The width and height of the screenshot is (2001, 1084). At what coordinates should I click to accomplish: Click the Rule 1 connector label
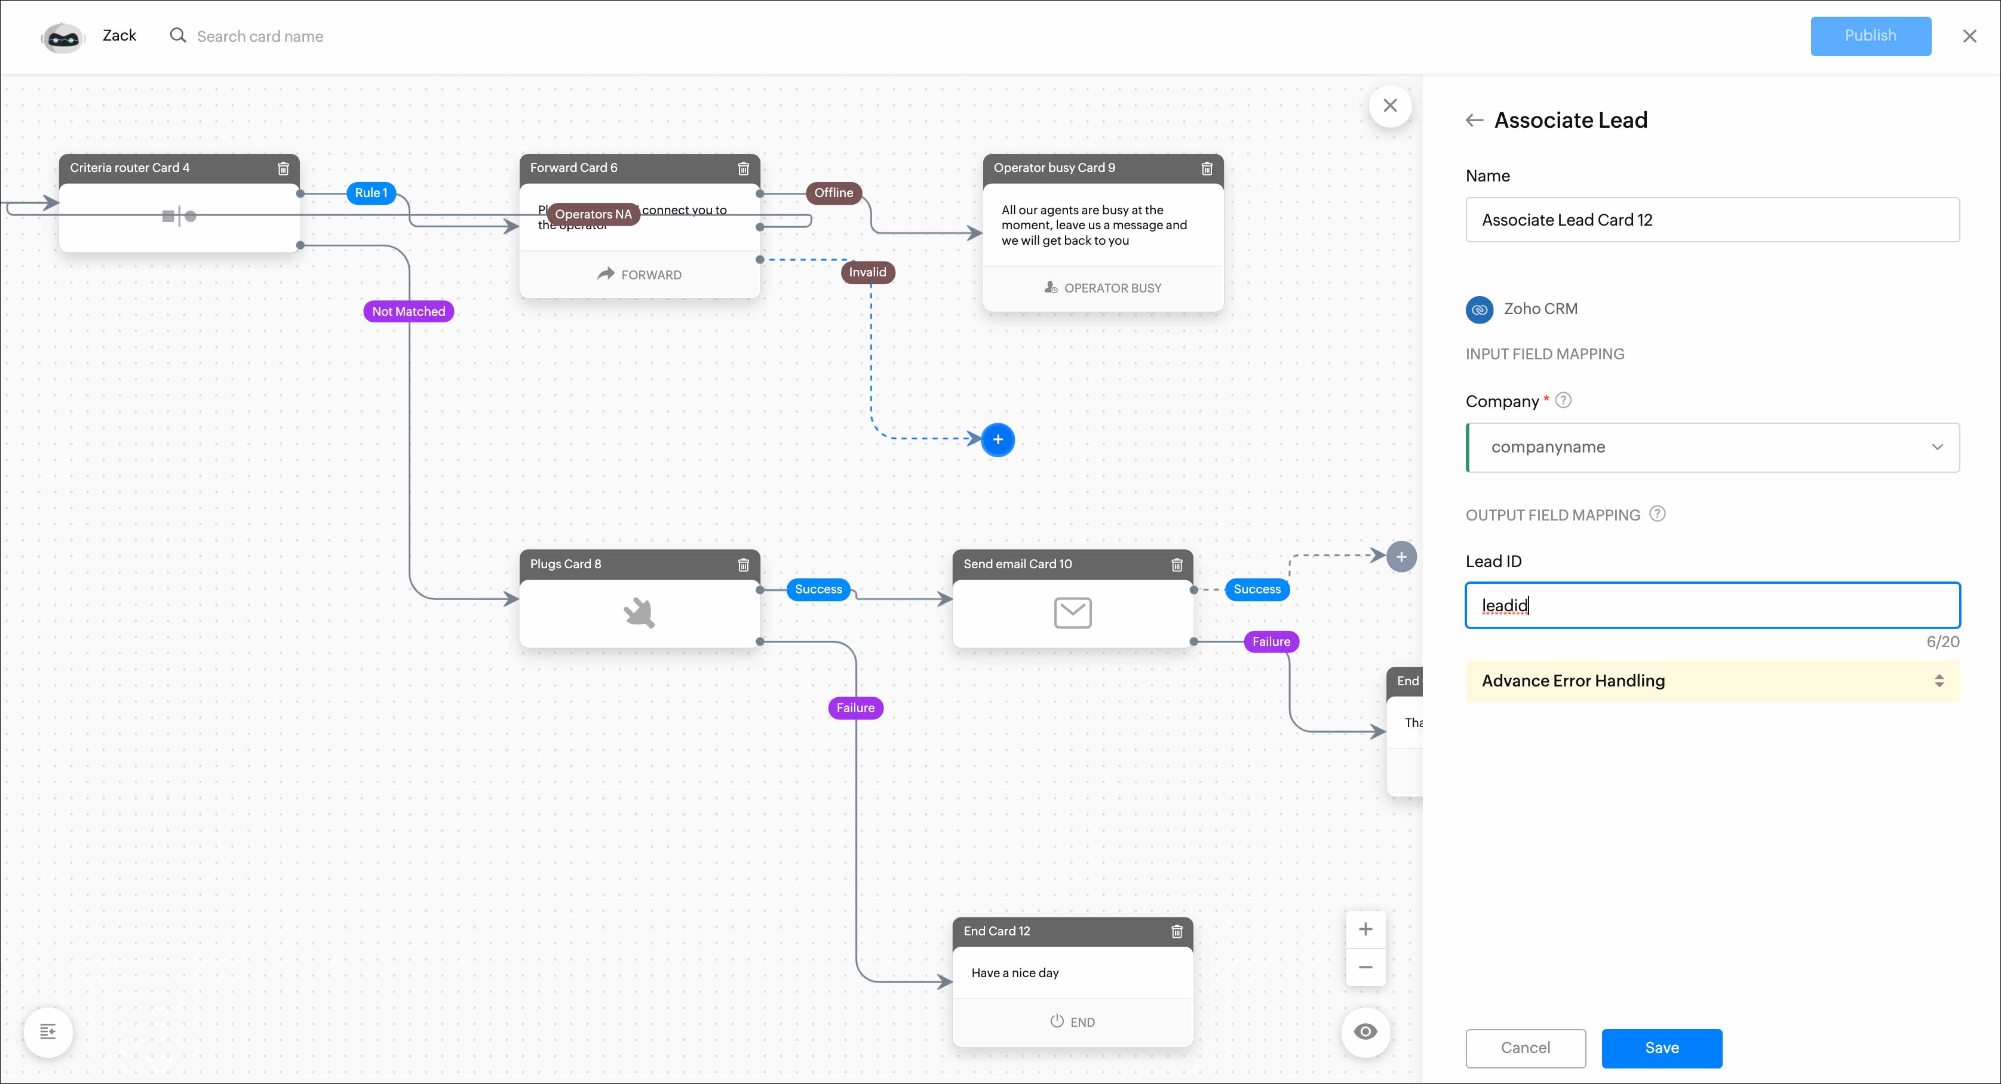pos(370,193)
